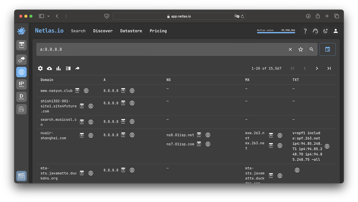
Task: Select the IP whois sidebar tool
Action: 22,84
